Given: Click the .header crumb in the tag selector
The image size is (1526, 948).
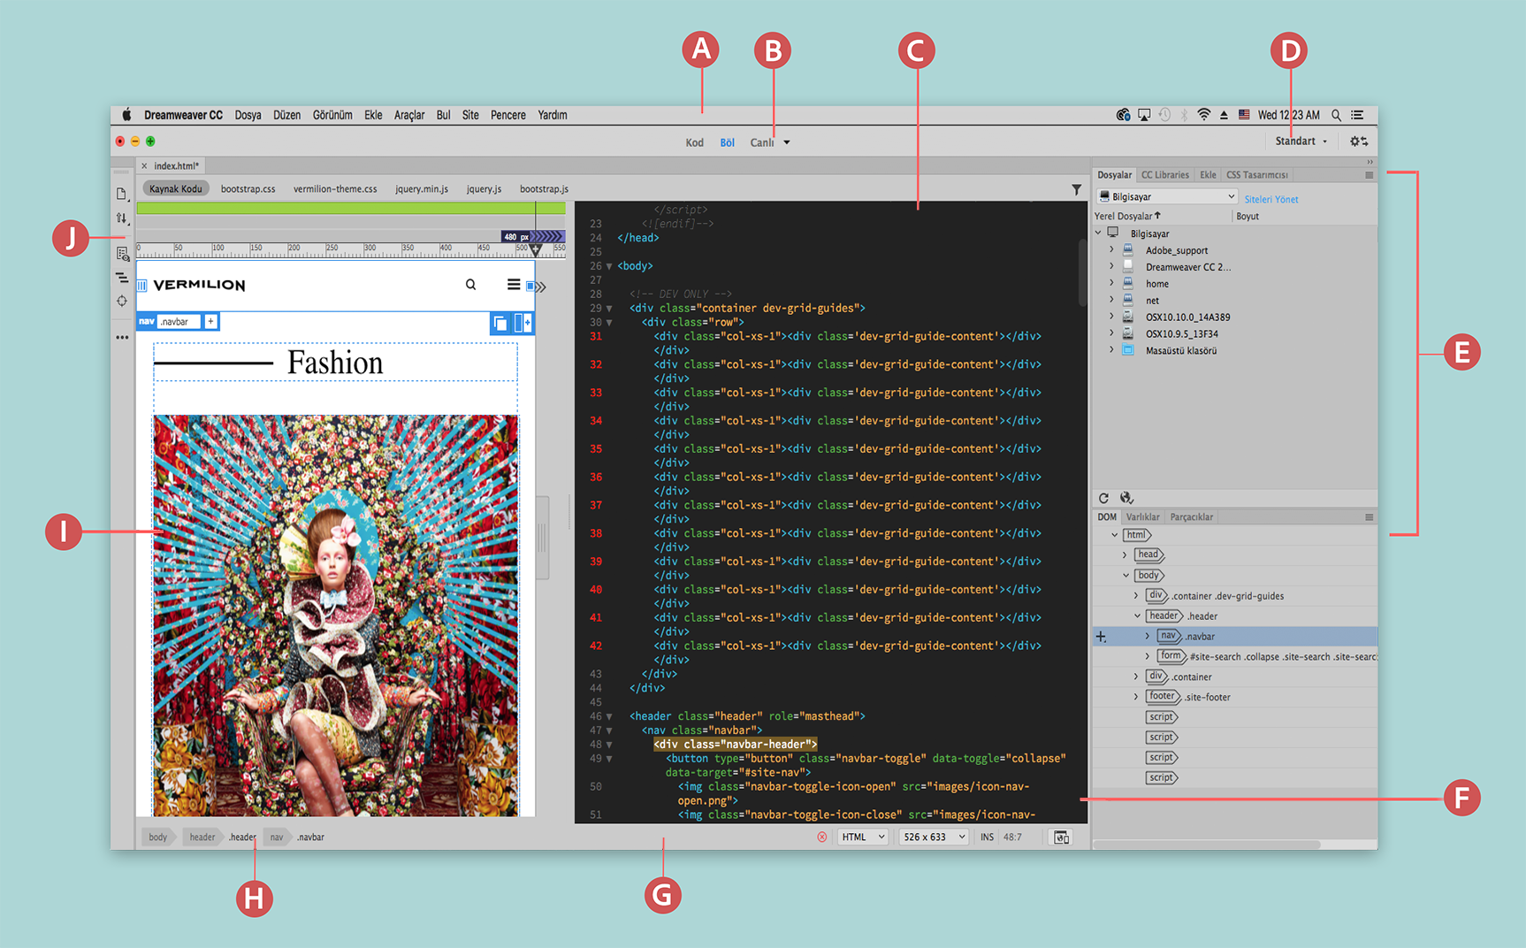Looking at the screenshot, I should (241, 837).
